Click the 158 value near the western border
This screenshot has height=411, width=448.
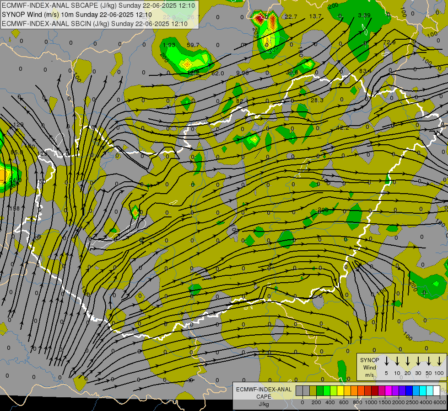[14, 209]
